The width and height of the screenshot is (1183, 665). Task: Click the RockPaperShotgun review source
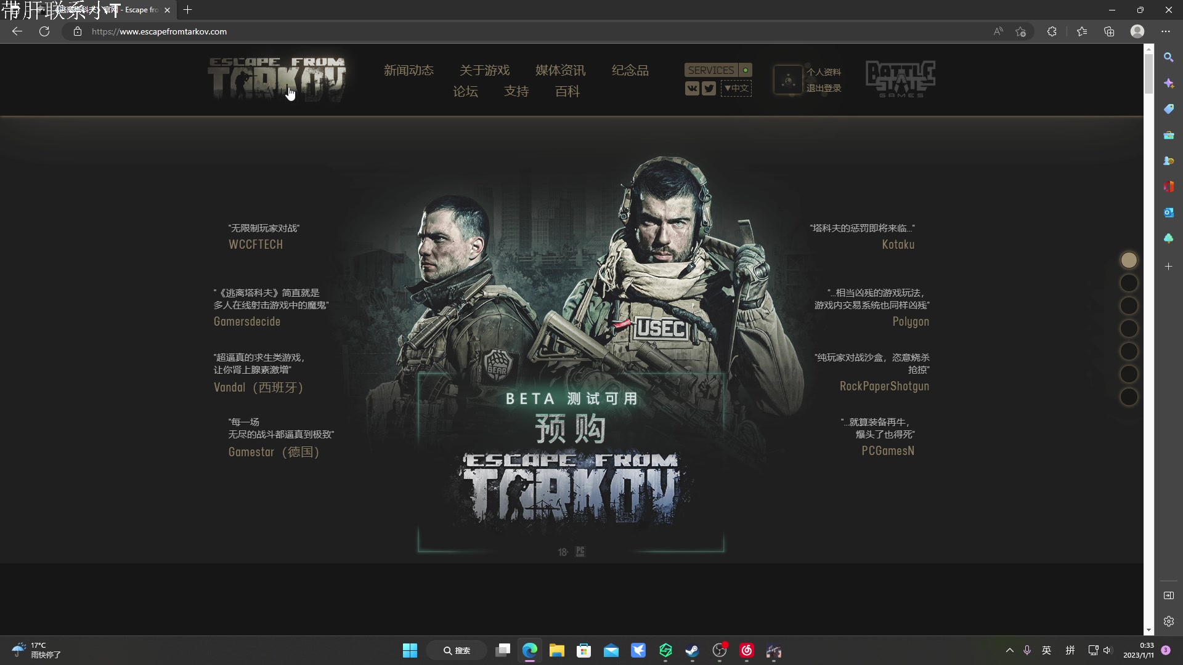coord(884,386)
